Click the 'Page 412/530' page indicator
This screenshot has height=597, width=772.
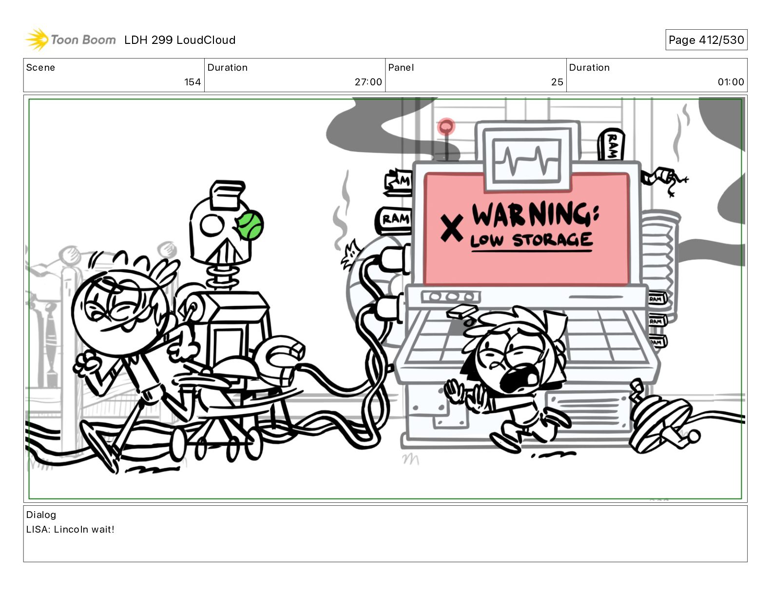(x=706, y=40)
